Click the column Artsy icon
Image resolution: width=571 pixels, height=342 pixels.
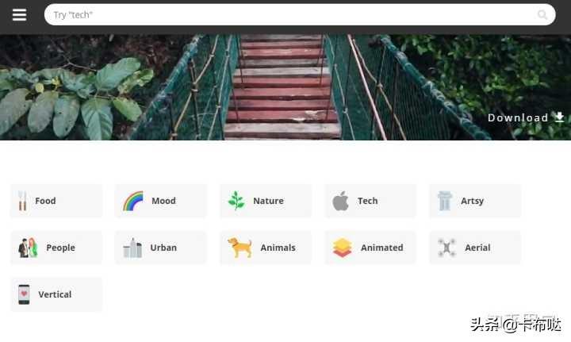coord(445,201)
